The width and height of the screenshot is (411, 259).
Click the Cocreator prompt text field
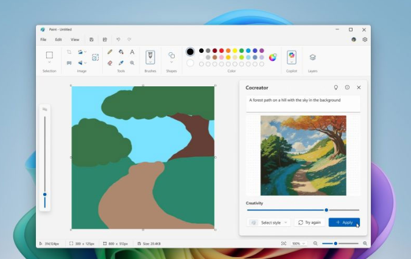303,102
